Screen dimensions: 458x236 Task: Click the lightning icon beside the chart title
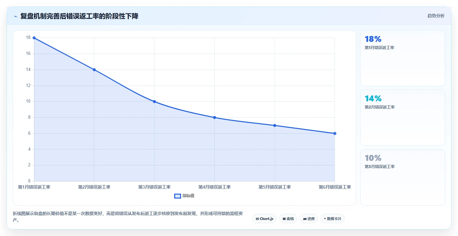[x=15, y=16]
